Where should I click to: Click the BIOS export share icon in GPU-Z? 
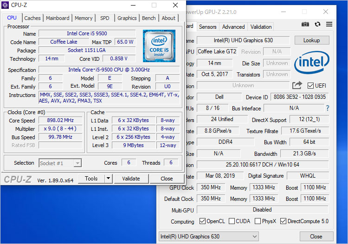297,85
